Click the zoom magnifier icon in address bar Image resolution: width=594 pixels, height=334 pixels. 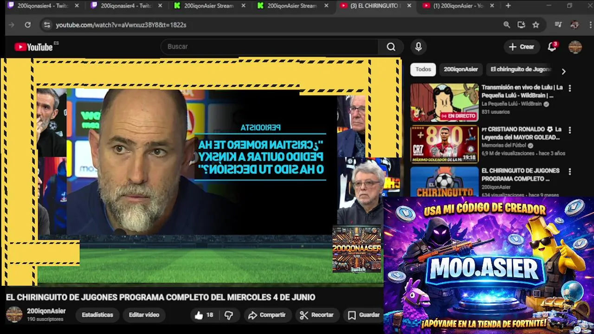pos(507,25)
